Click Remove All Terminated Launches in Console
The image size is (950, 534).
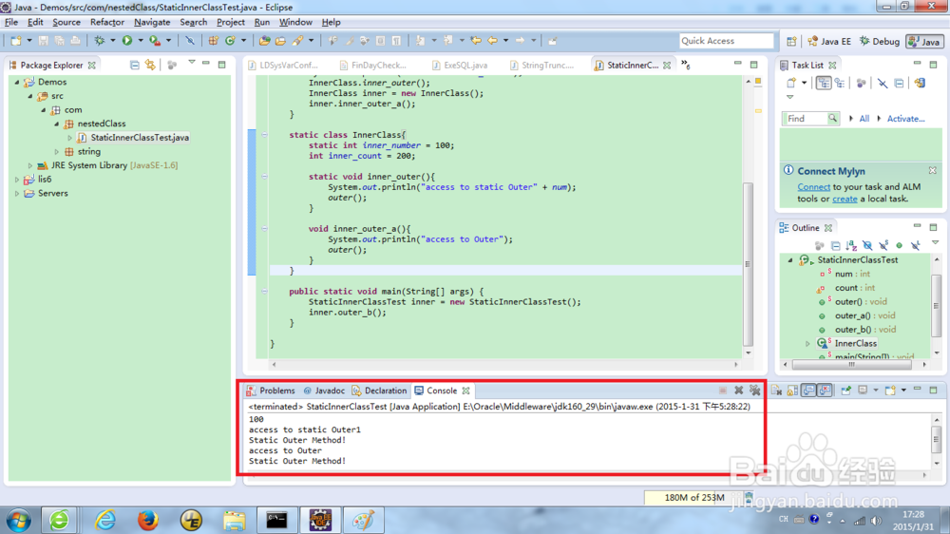tap(755, 391)
